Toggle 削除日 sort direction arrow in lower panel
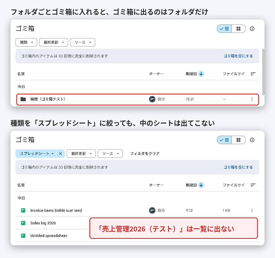The height and width of the screenshot is (258, 275). [201, 185]
